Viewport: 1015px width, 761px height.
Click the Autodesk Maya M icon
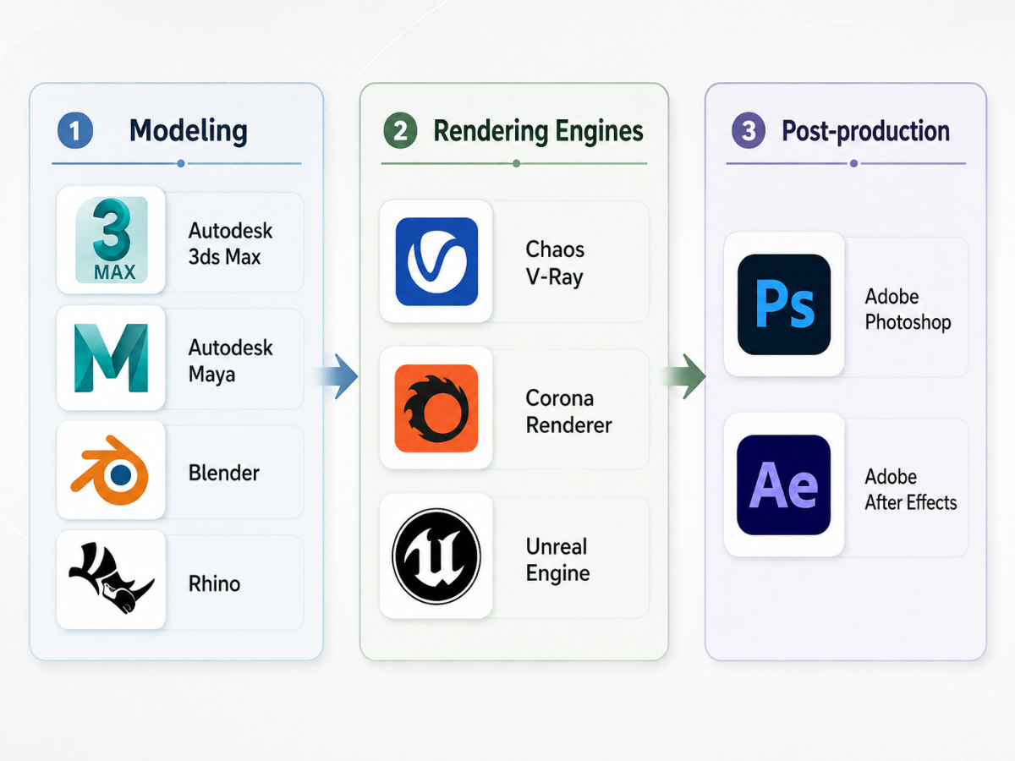(111, 358)
